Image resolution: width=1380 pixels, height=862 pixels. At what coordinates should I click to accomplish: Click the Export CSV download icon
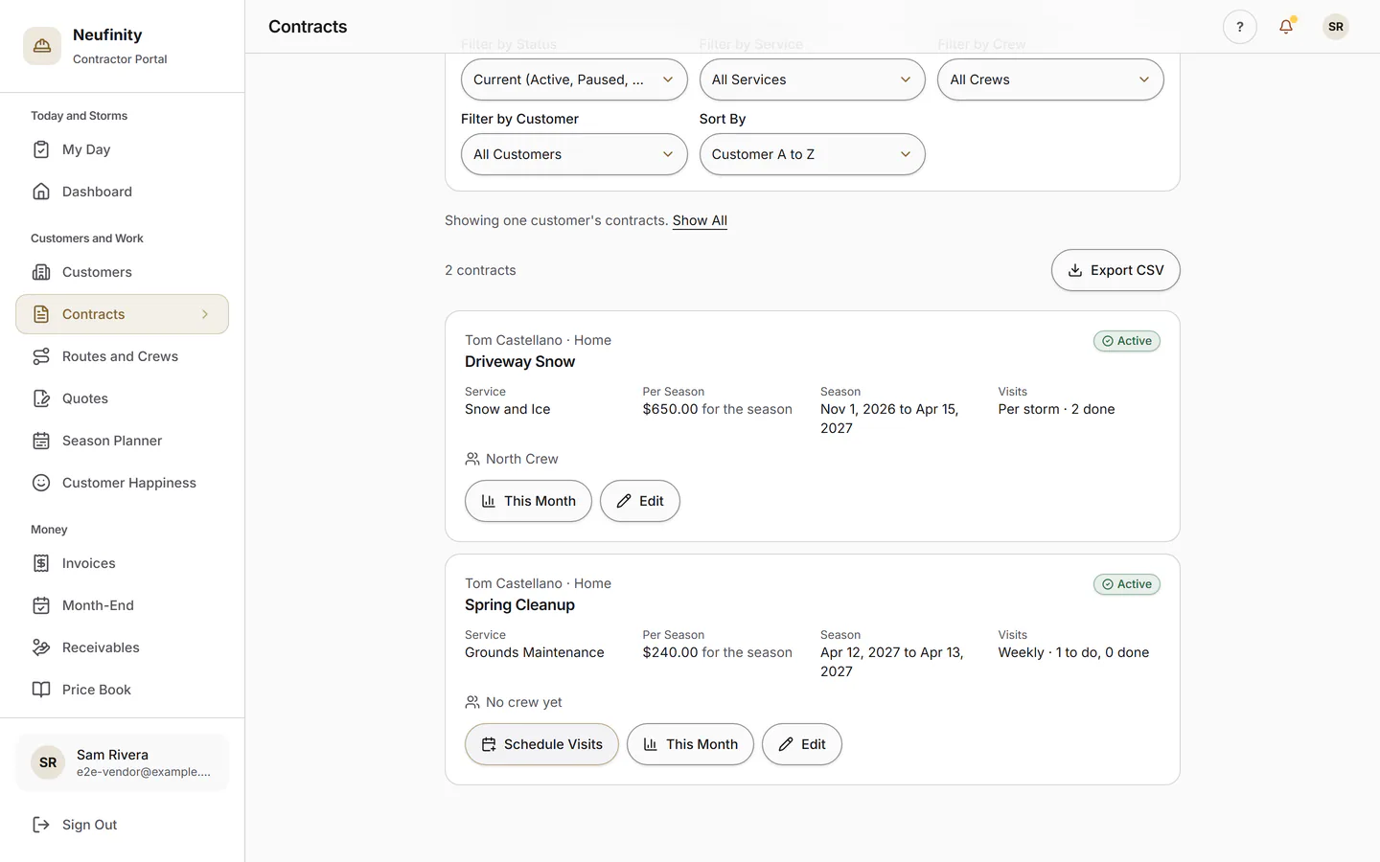[1075, 270]
